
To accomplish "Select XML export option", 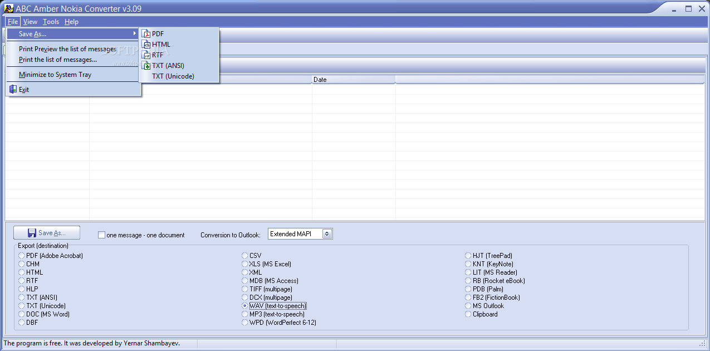I will 252,272.
